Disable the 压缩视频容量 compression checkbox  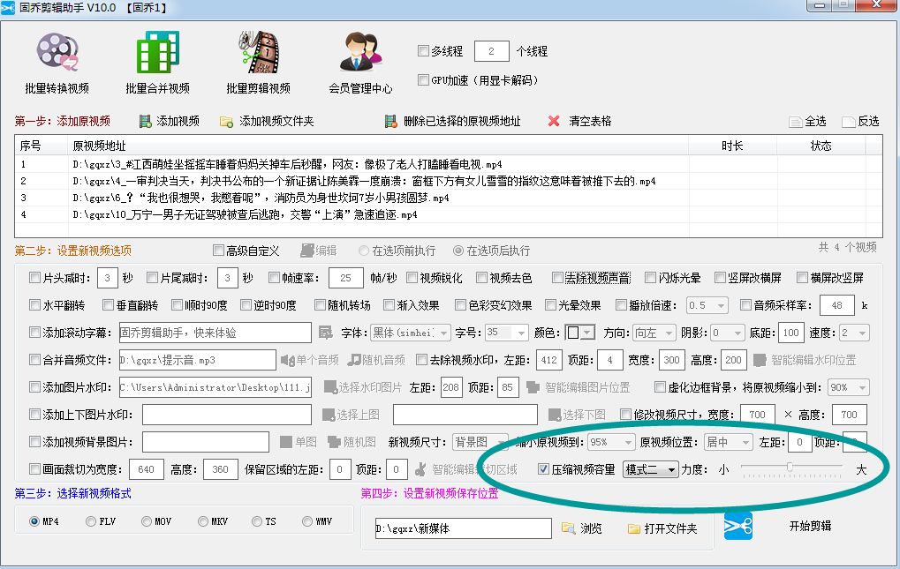542,469
